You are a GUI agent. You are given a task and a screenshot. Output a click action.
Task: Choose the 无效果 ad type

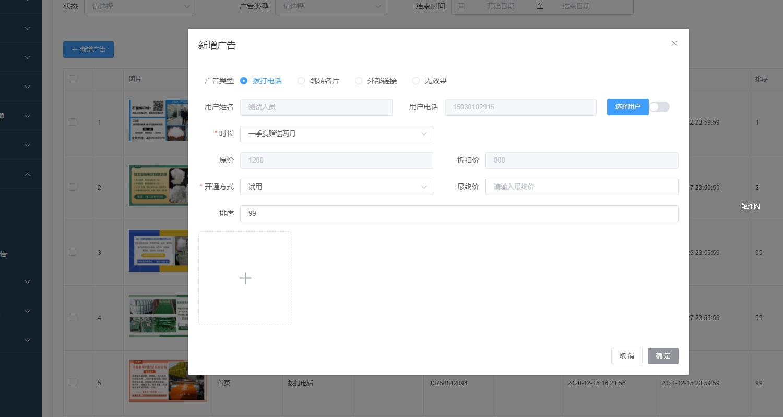point(416,81)
